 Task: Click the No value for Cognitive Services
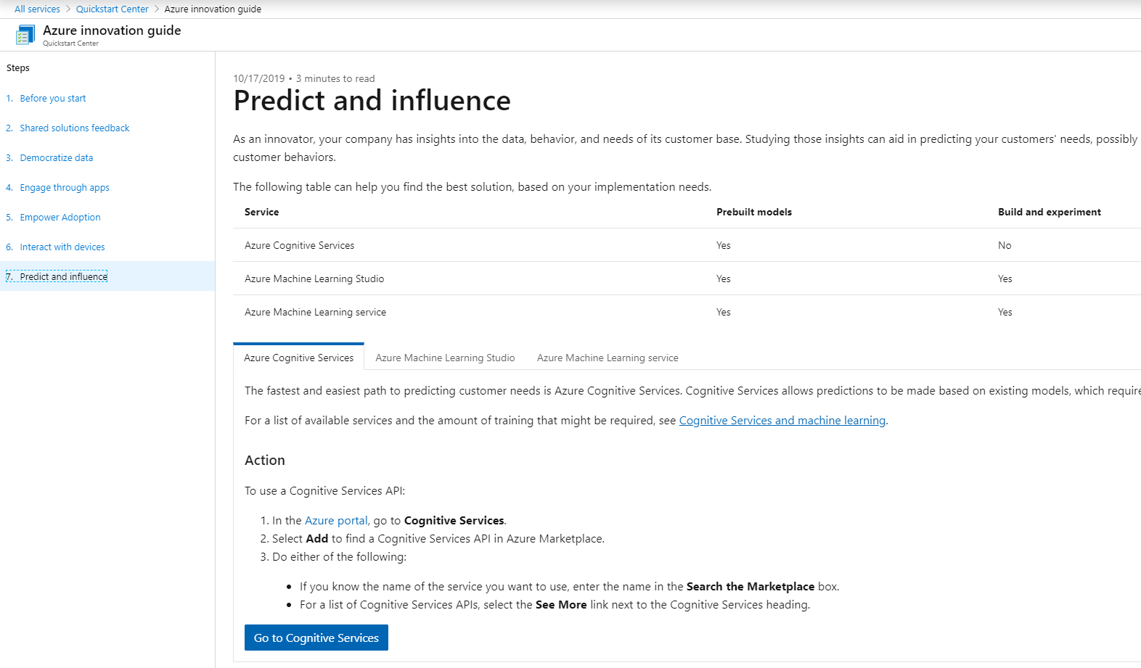click(1005, 246)
